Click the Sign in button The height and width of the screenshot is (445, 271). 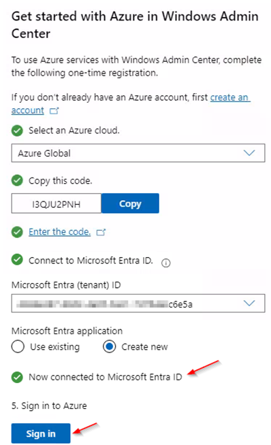(41, 433)
